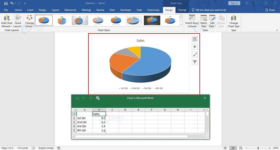Expand the Chart Styles gallery with More arrow
The width and height of the screenshot is (280, 150).
click(181, 25)
